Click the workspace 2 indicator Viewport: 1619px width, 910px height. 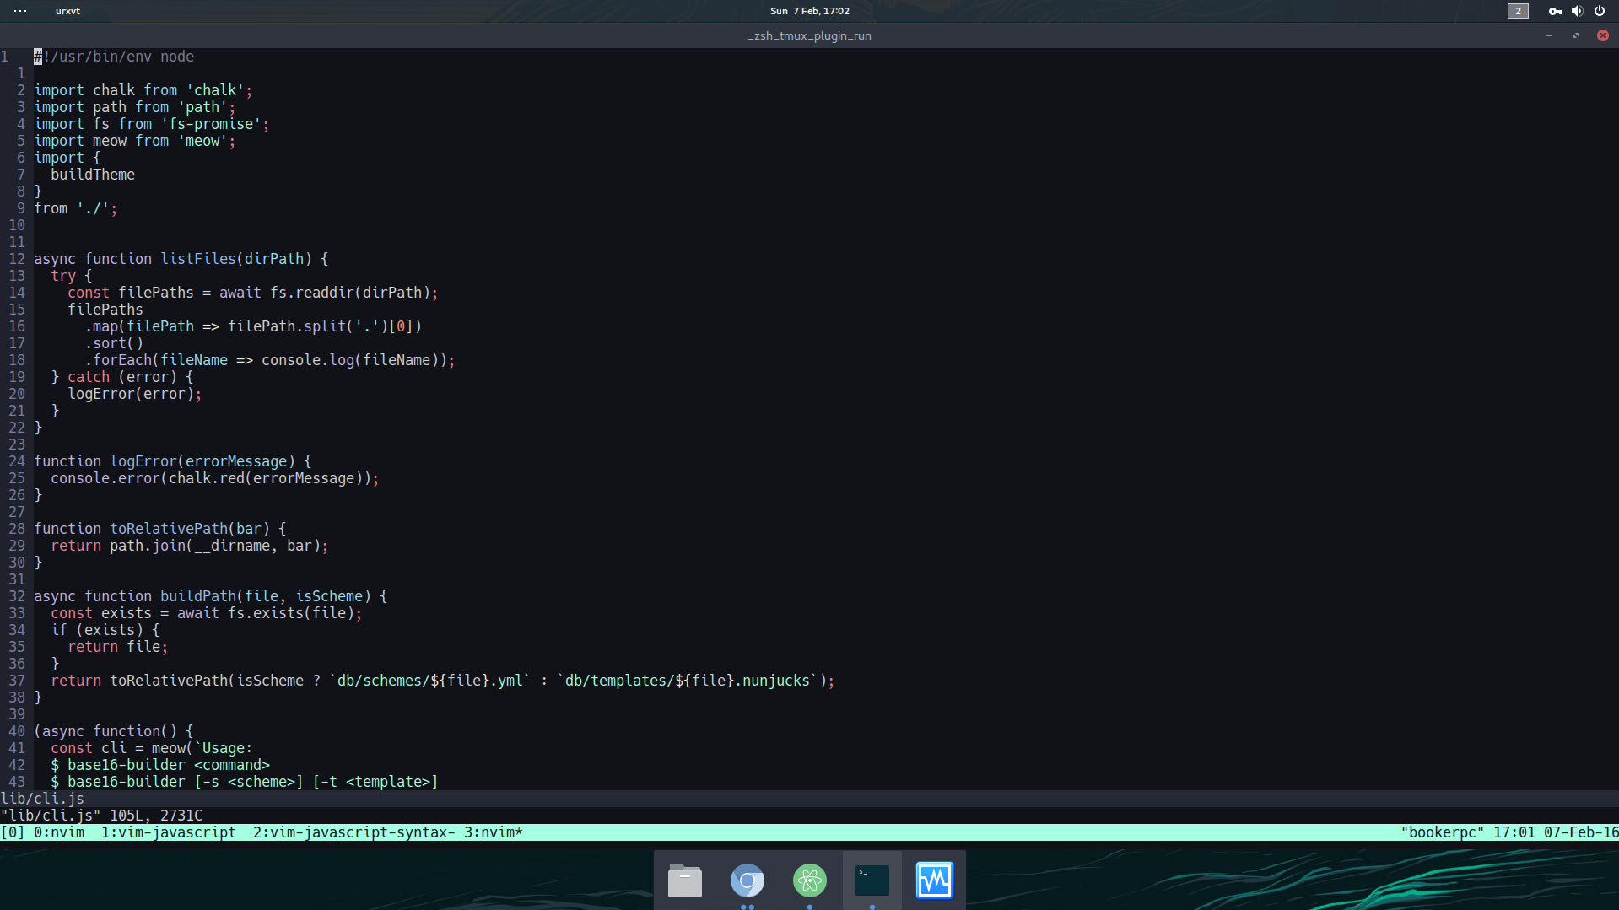[1518, 11]
